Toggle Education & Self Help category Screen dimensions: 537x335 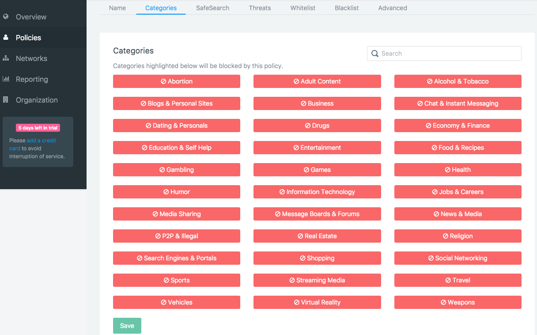(x=177, y=148)
